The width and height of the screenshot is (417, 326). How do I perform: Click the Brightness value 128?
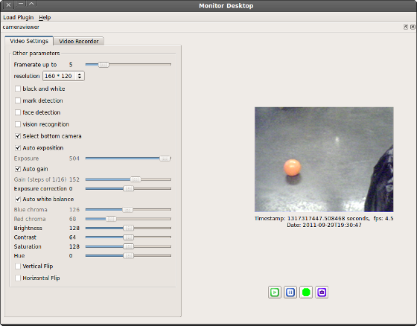pyautogui.click(x=74, y=228)
